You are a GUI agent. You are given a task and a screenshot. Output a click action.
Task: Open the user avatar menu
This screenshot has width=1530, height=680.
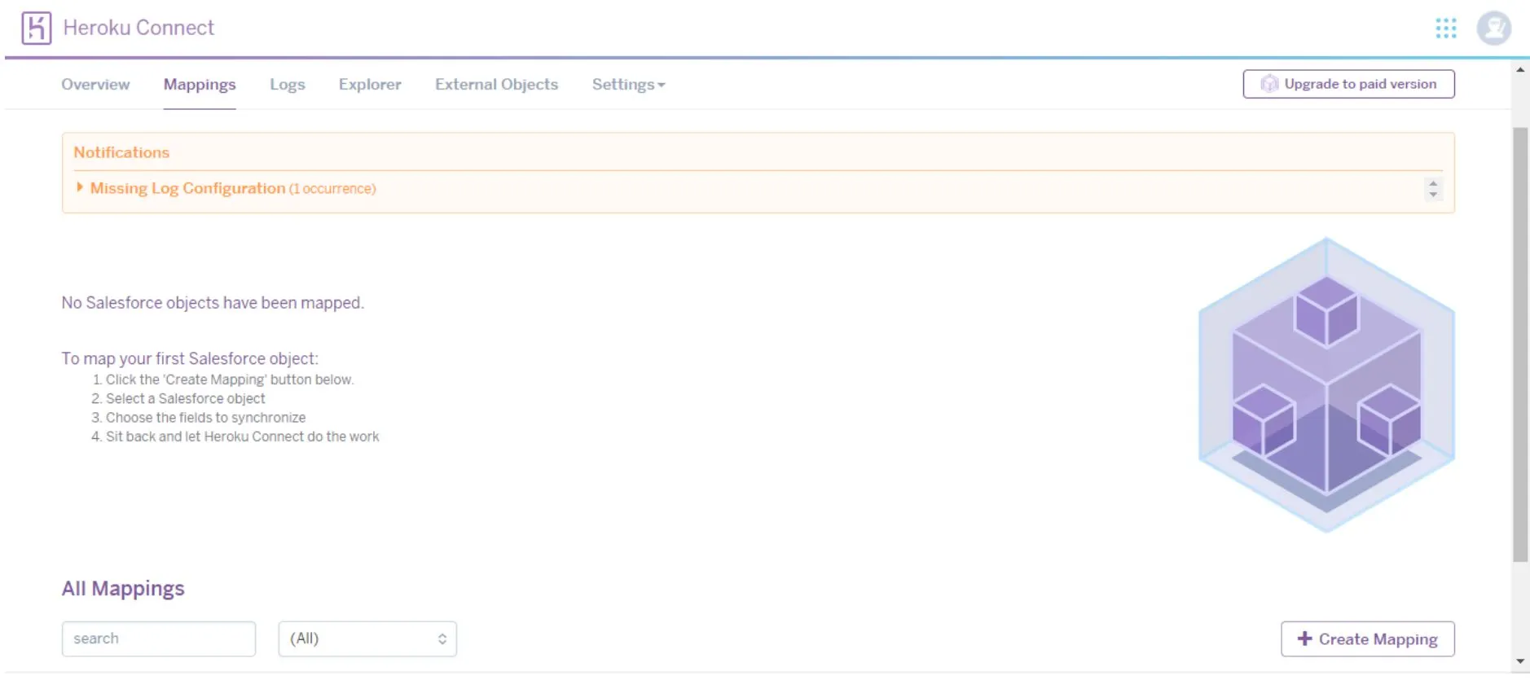pyautogui.click(x=1493, y=29)
